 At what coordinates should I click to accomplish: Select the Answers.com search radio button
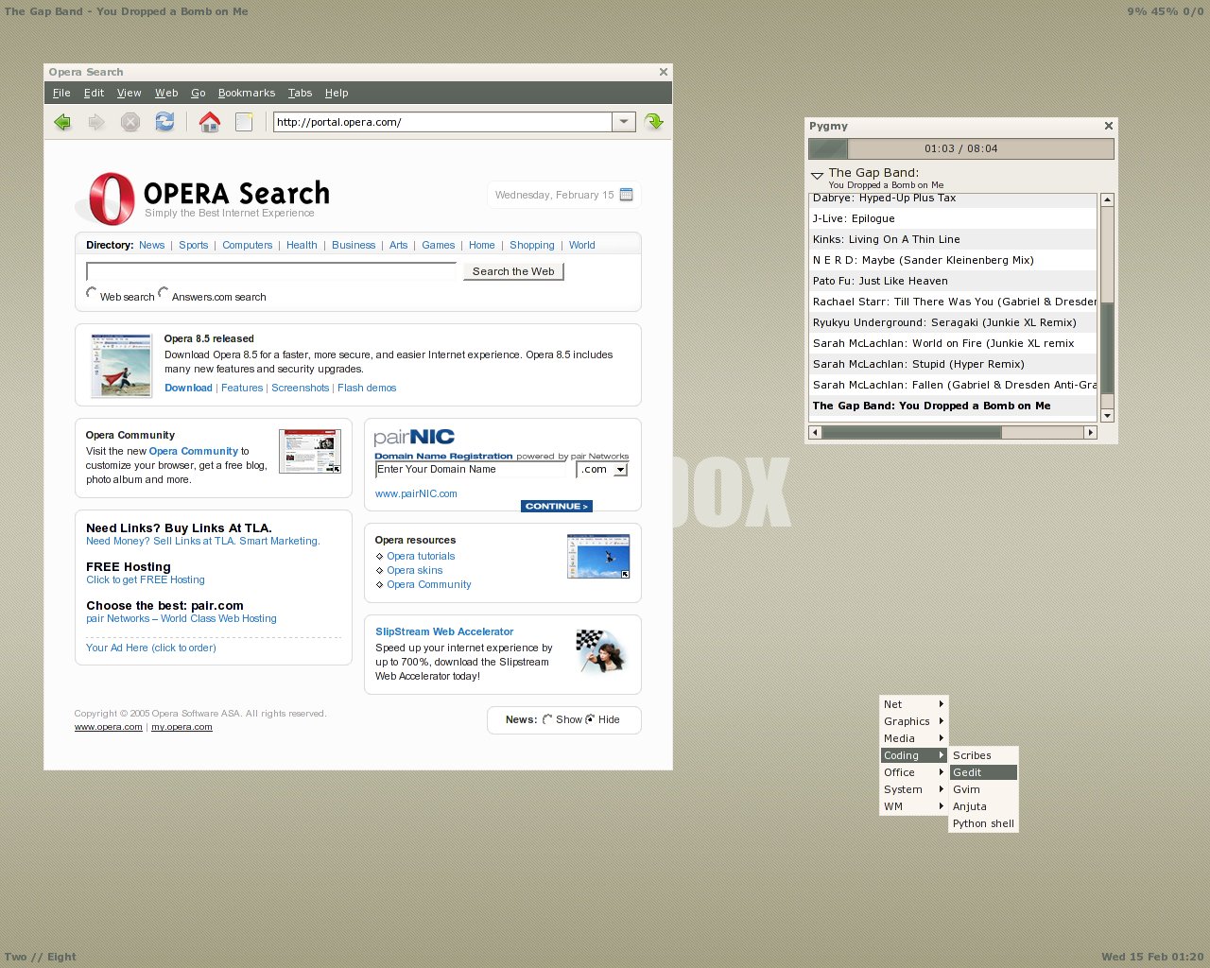tap(163, 292)
